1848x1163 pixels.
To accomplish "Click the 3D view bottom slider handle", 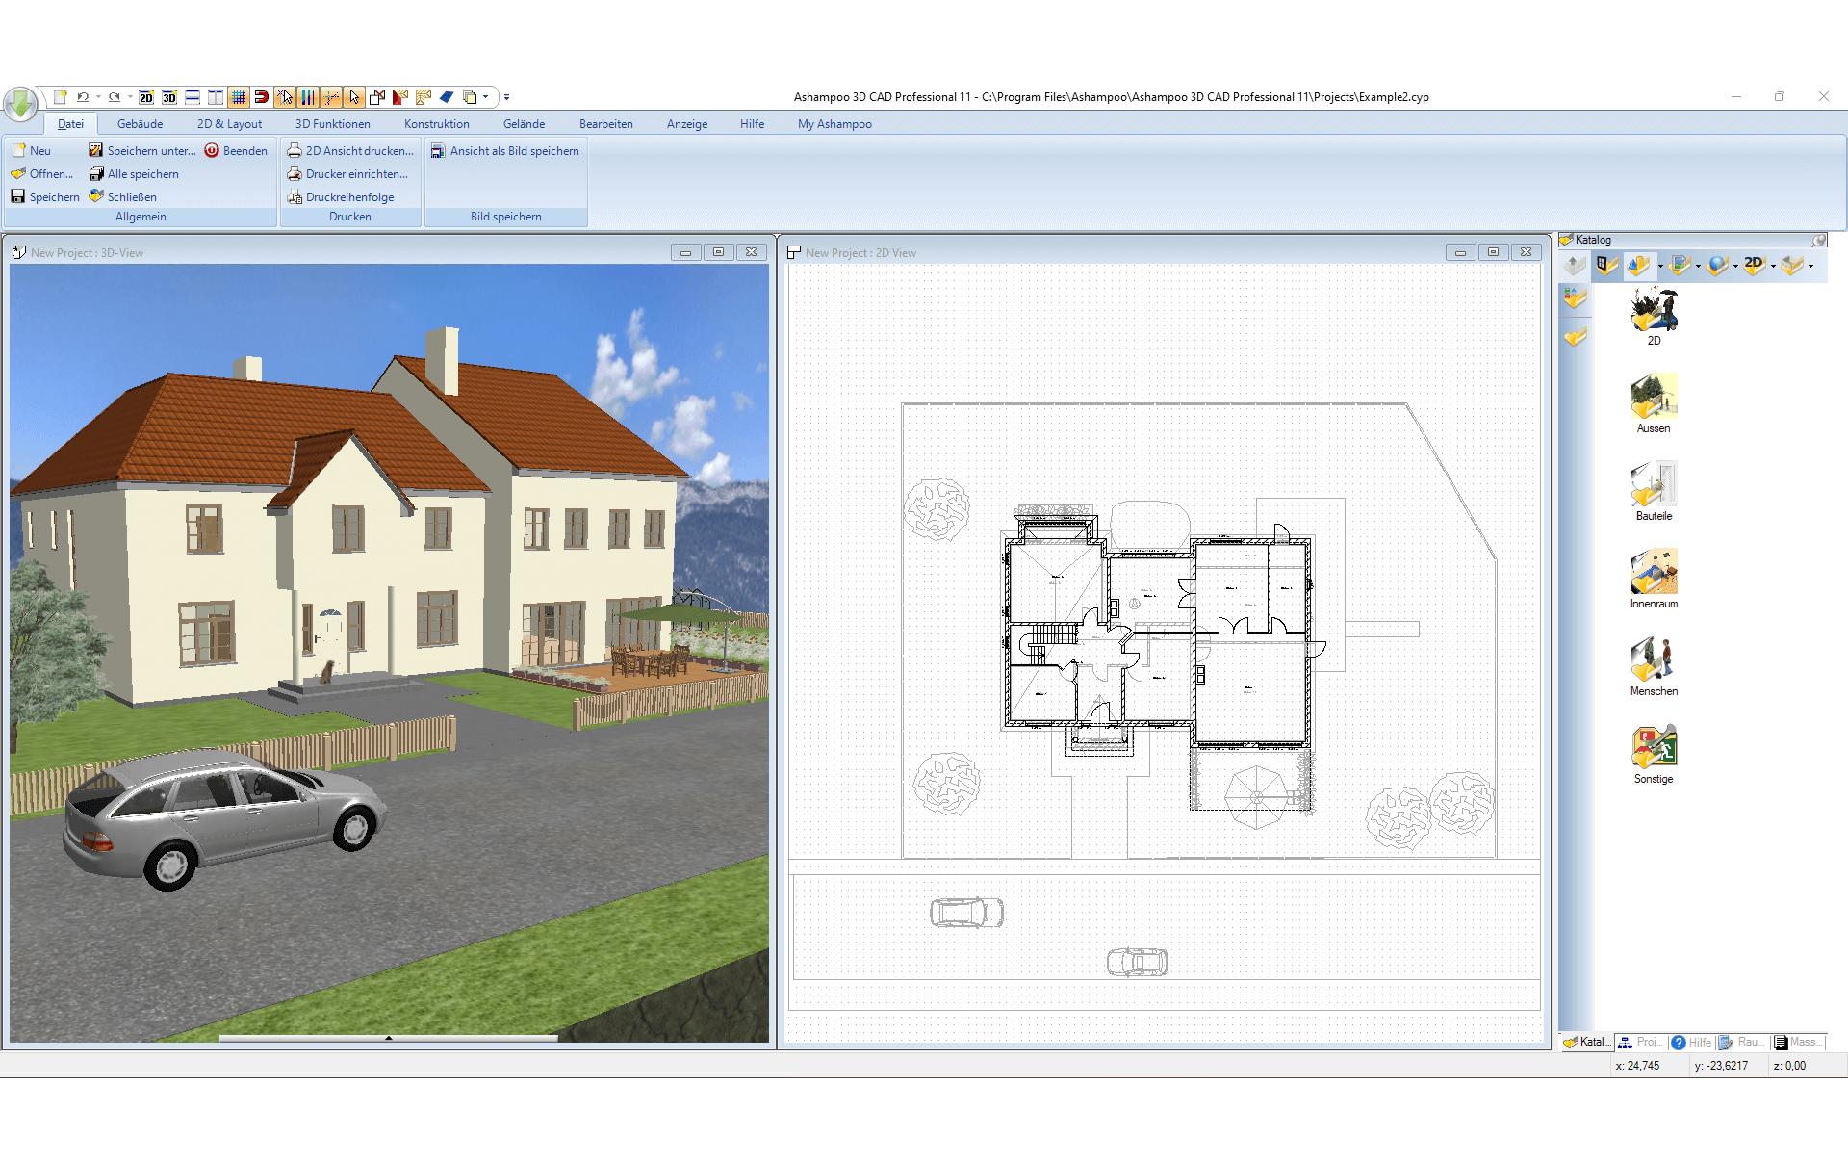I will [388, 1039].
